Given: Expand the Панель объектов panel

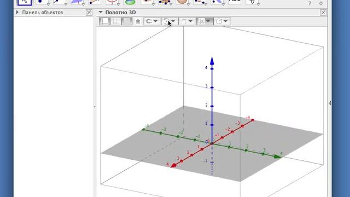Looking at the screenshot, I should click(17, 12).
